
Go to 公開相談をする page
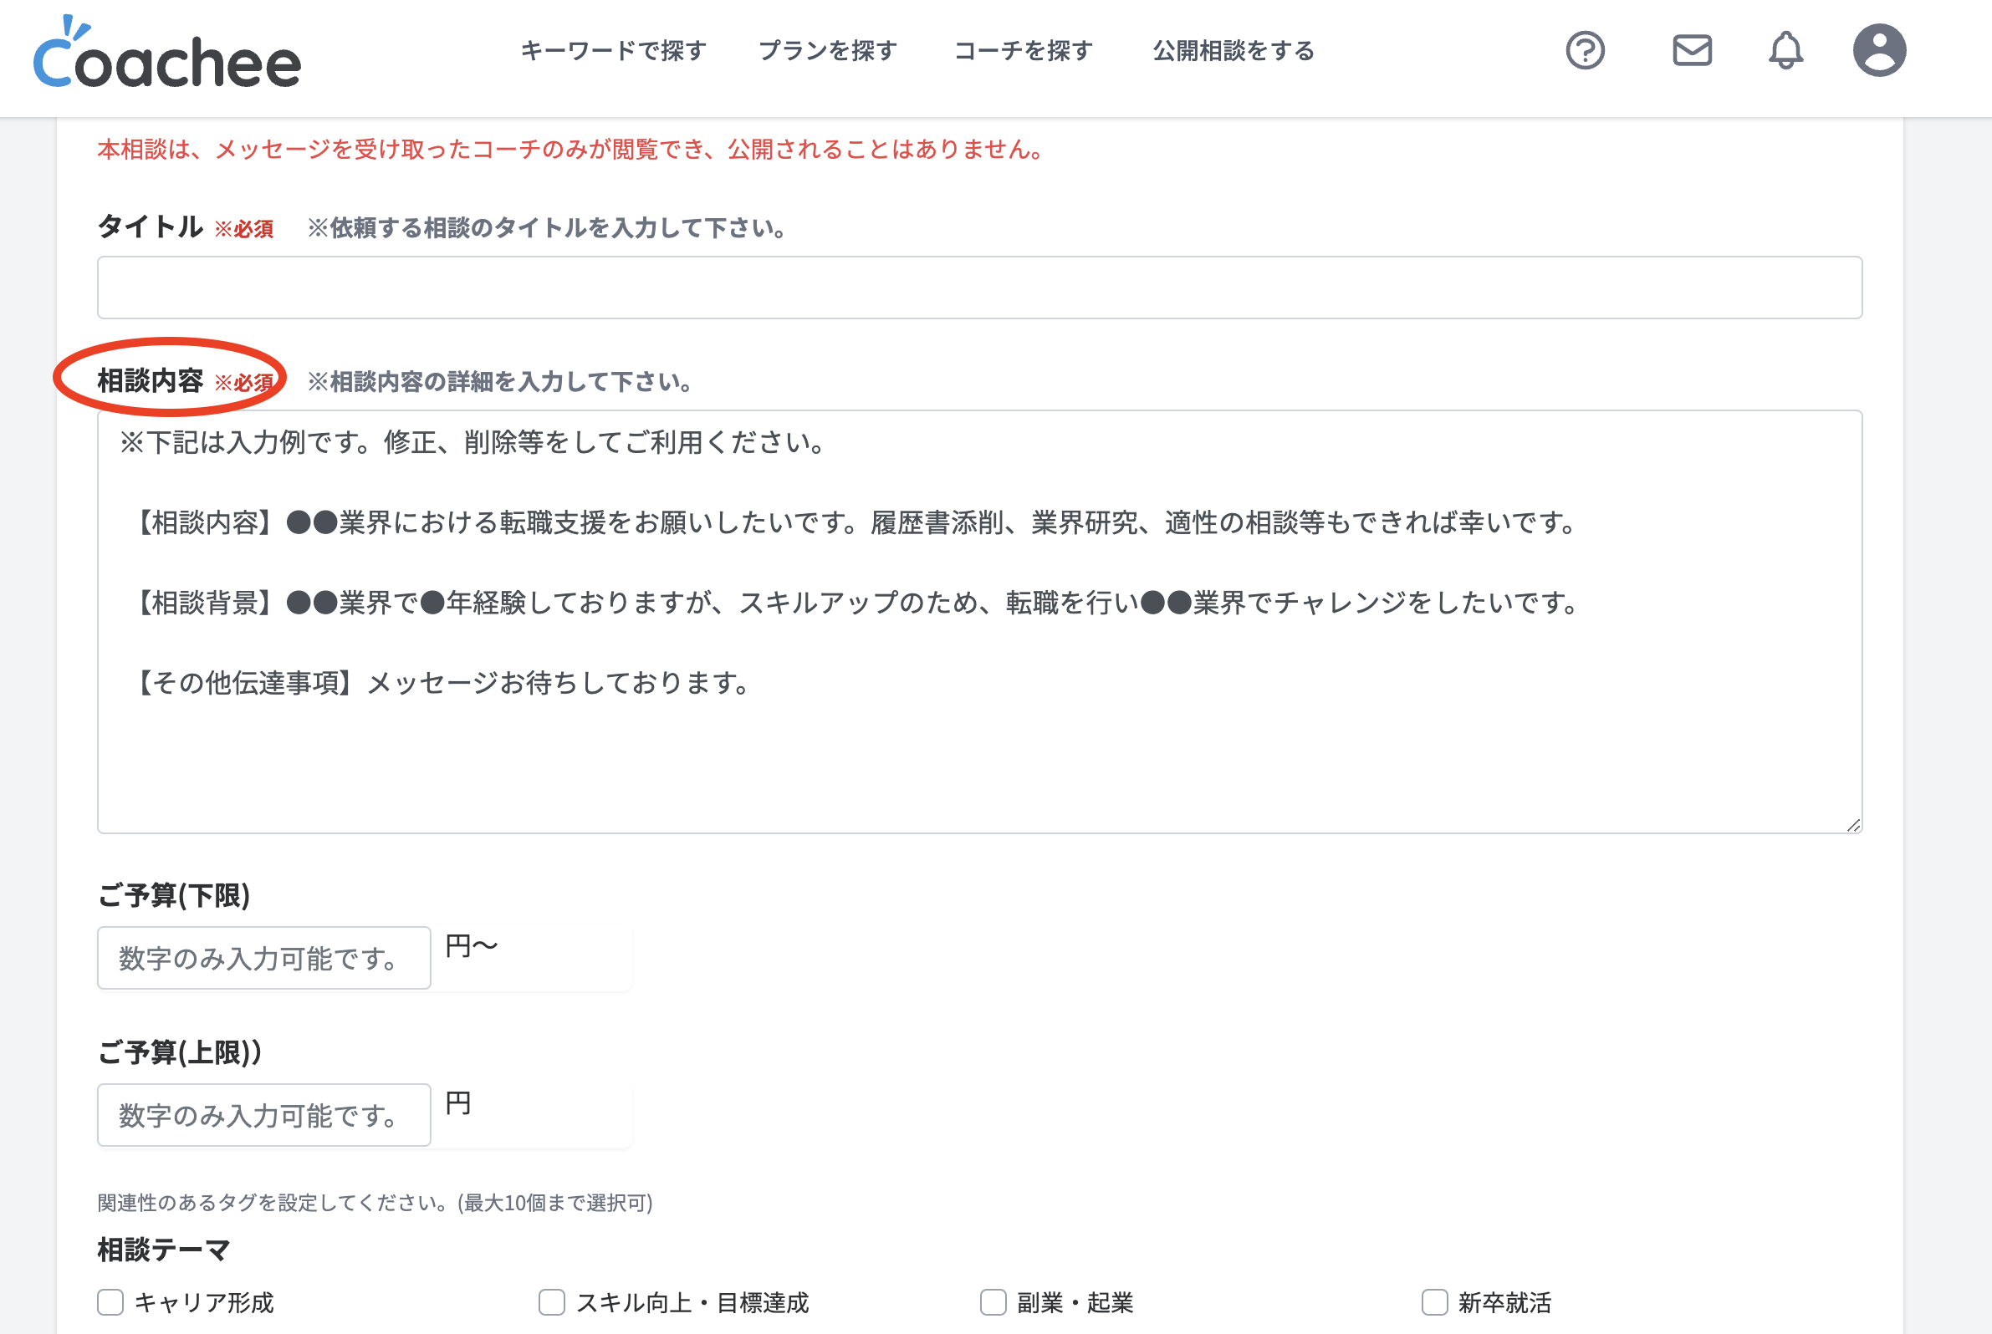(x=1234, y=51)
